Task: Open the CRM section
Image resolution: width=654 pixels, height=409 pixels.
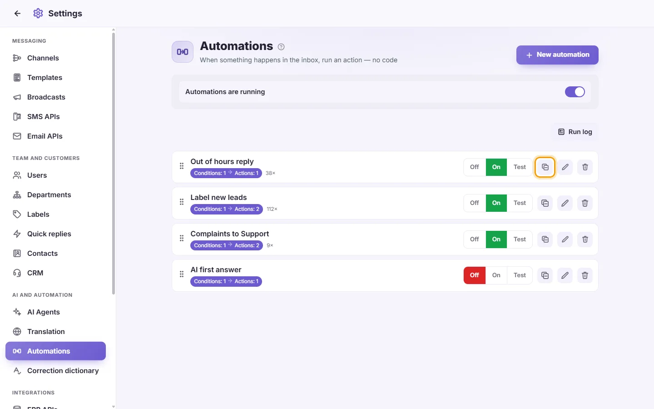Action: [x=55, y=273]
